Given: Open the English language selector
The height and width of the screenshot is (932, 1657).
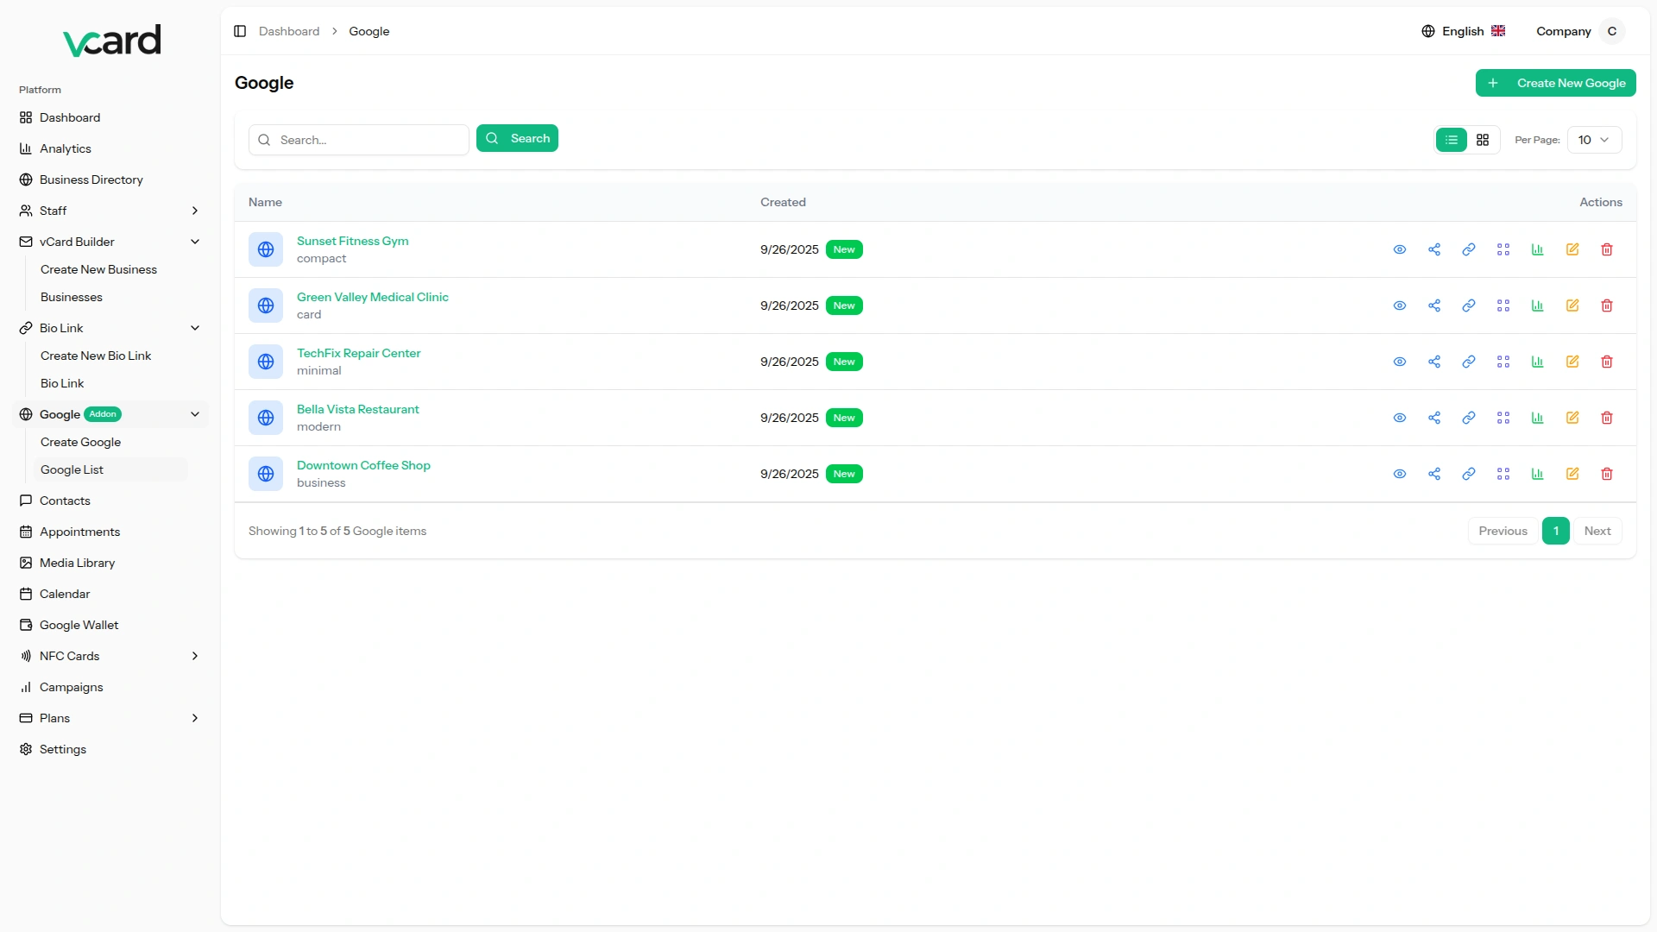Looking at the screenshot, I should click(x=1464, y=31).
